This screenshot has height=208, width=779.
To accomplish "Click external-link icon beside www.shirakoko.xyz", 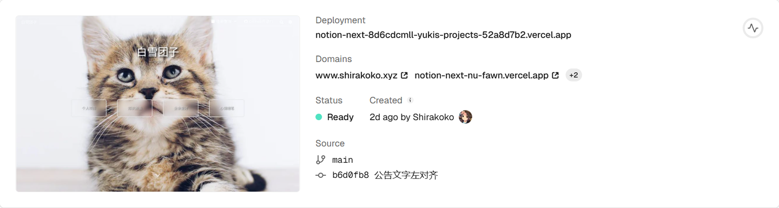I will click(x=404, y=75).
